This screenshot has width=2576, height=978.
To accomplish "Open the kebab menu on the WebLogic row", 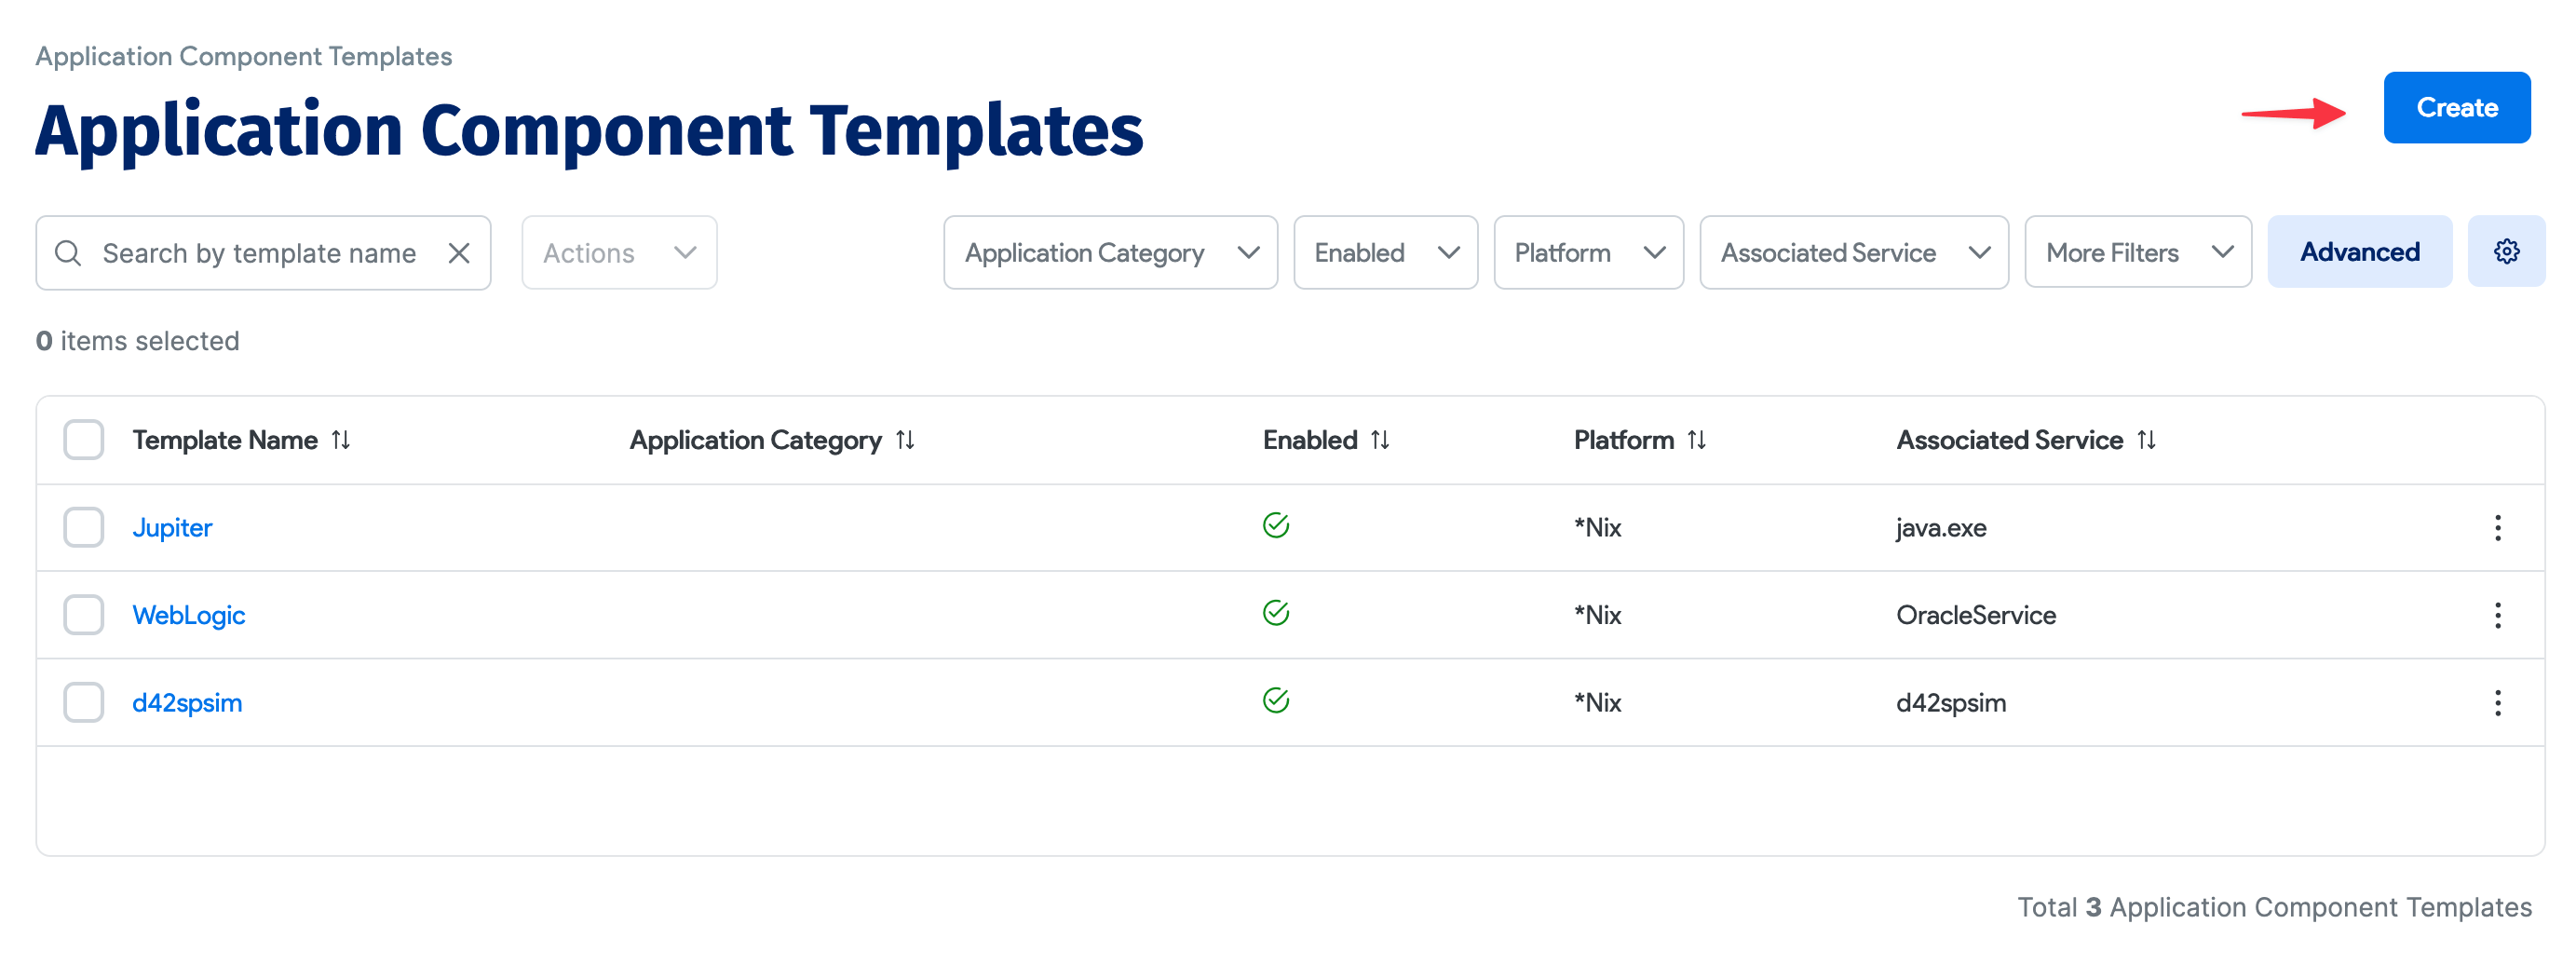I will 2498,615.
